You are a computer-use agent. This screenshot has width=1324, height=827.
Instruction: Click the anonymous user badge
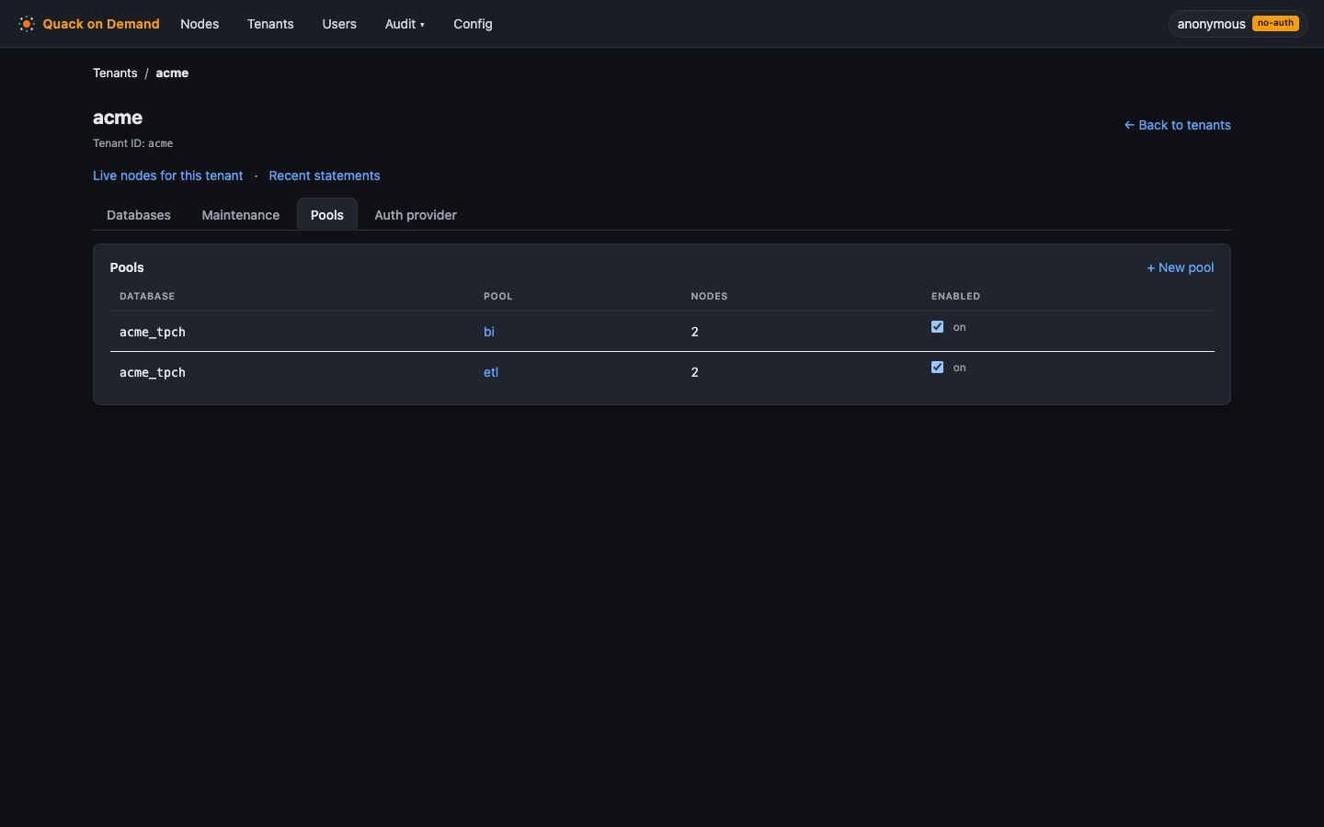(x=1238, y=24)
